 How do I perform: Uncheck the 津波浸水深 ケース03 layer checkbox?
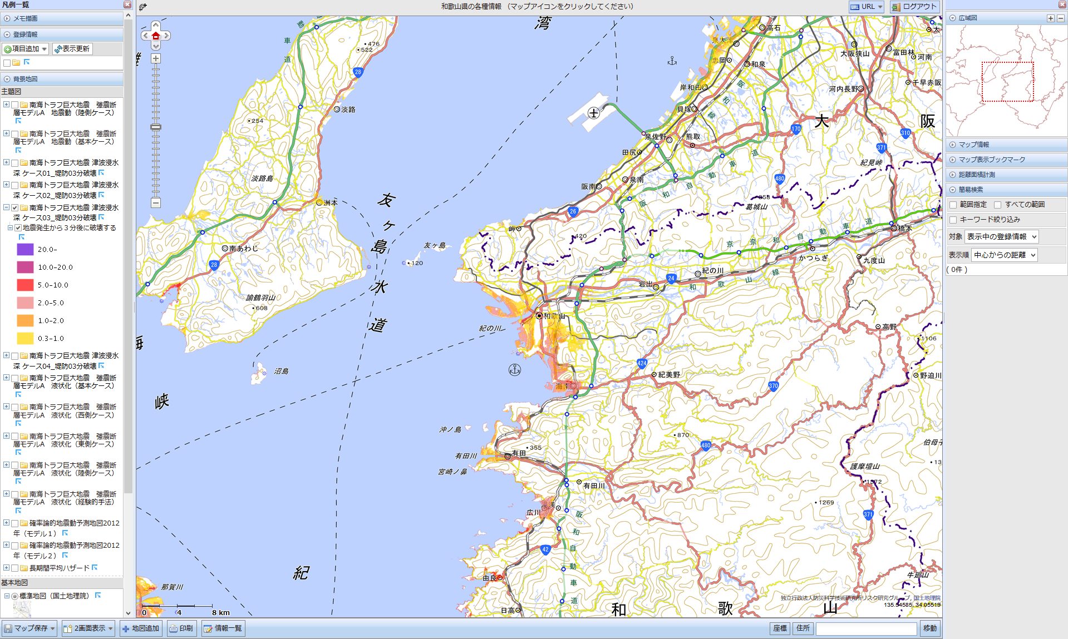[x=15, y=208]
